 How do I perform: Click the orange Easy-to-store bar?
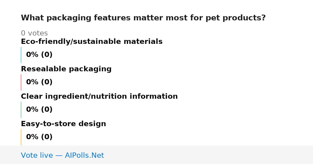point(21,137)
